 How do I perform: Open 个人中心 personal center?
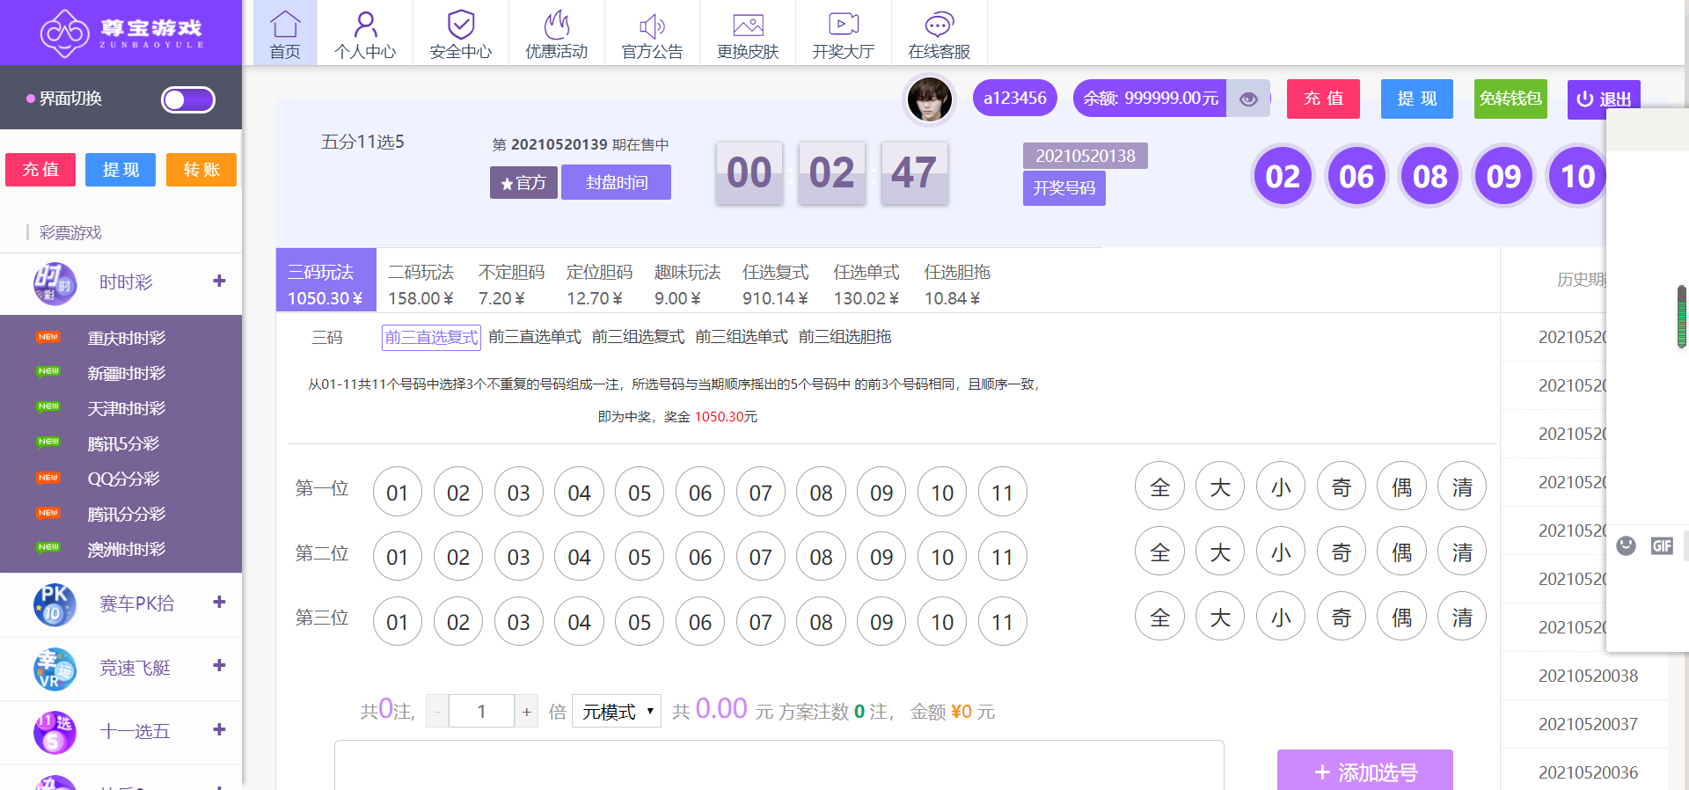(x=365, y=24)
